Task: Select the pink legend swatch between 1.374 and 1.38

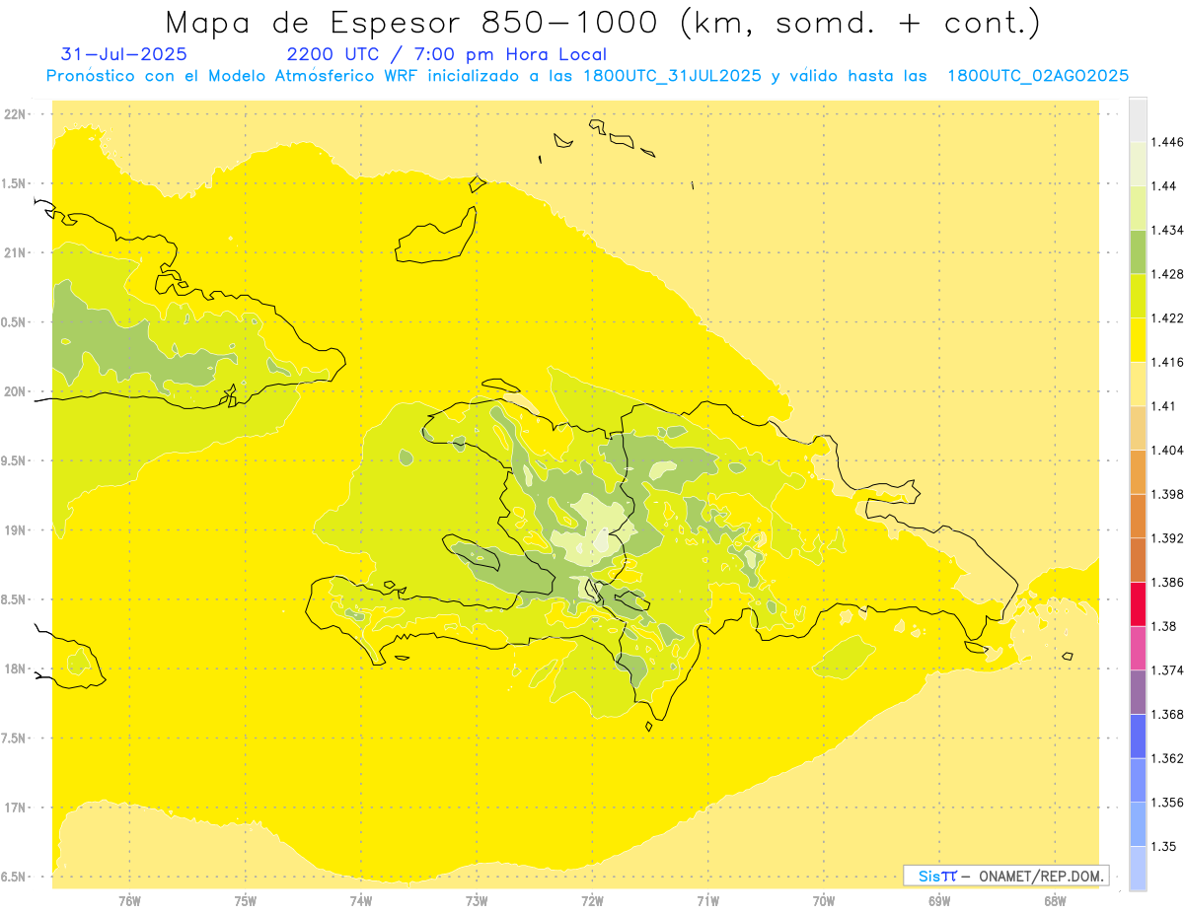Action: click(x=1138, y=647)
